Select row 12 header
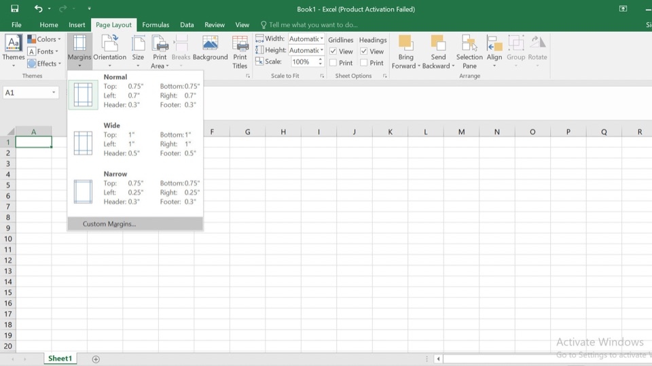The width and height of the screenshot is (652, 366). click(8, 260)
